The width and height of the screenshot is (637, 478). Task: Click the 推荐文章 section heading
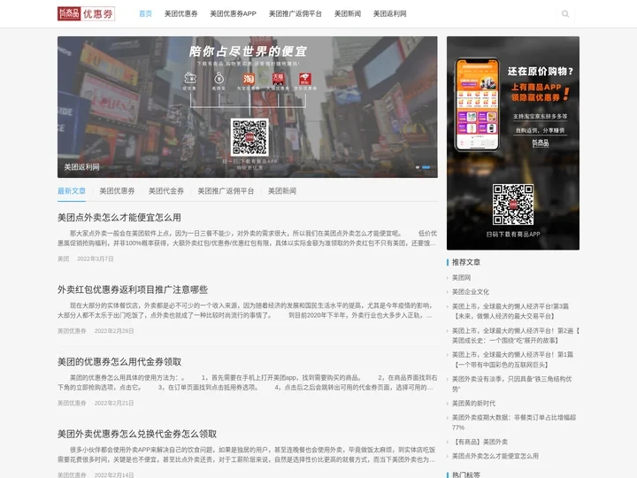(466, 262)
